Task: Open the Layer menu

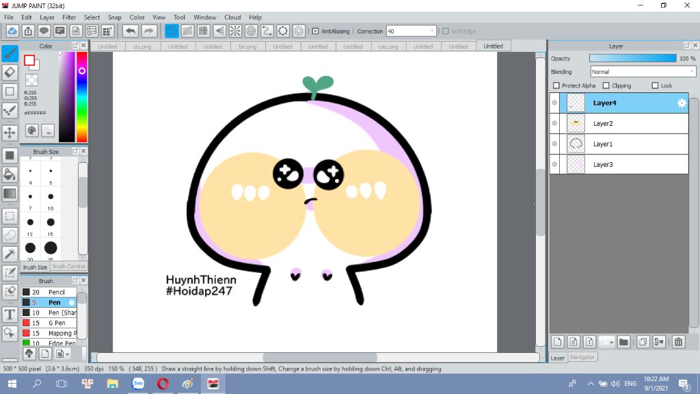Action: point(47,17)
